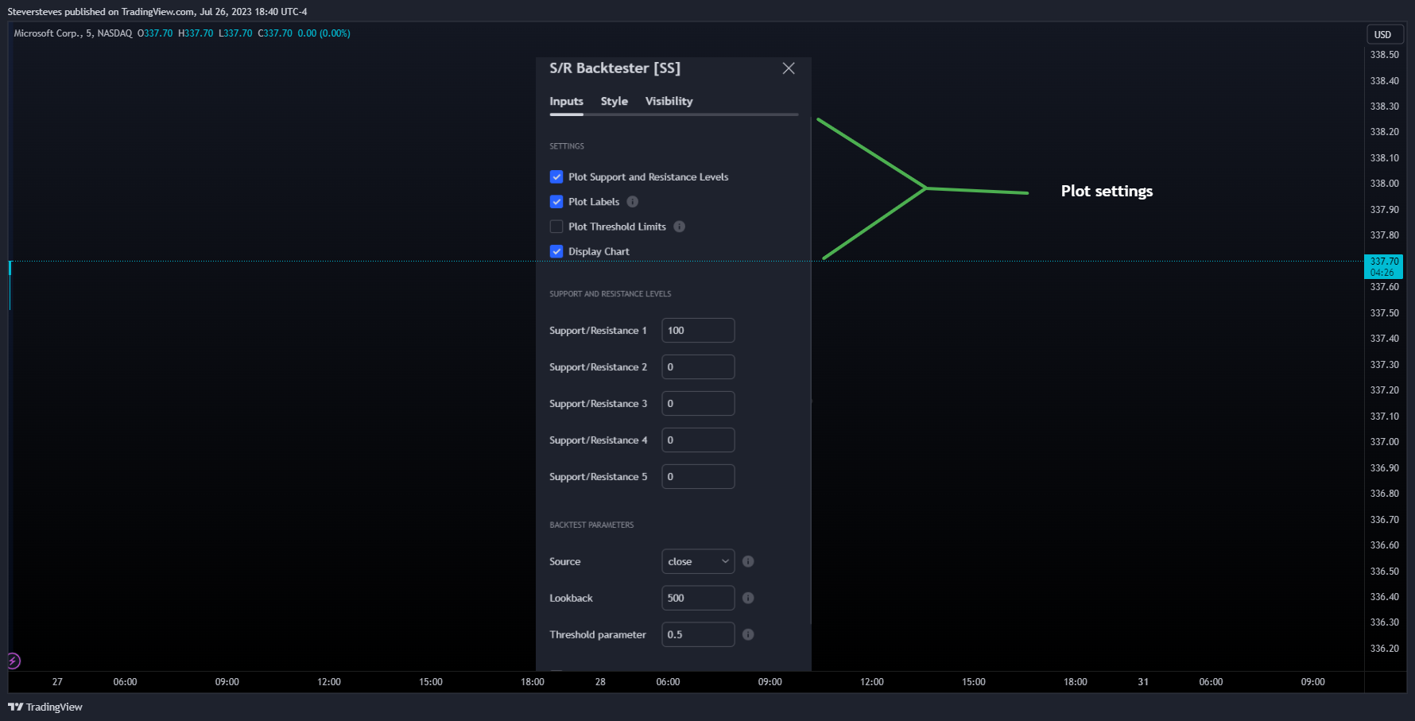Click the 28 date label on time axis

pyautogui.click(x=600, y=682)
